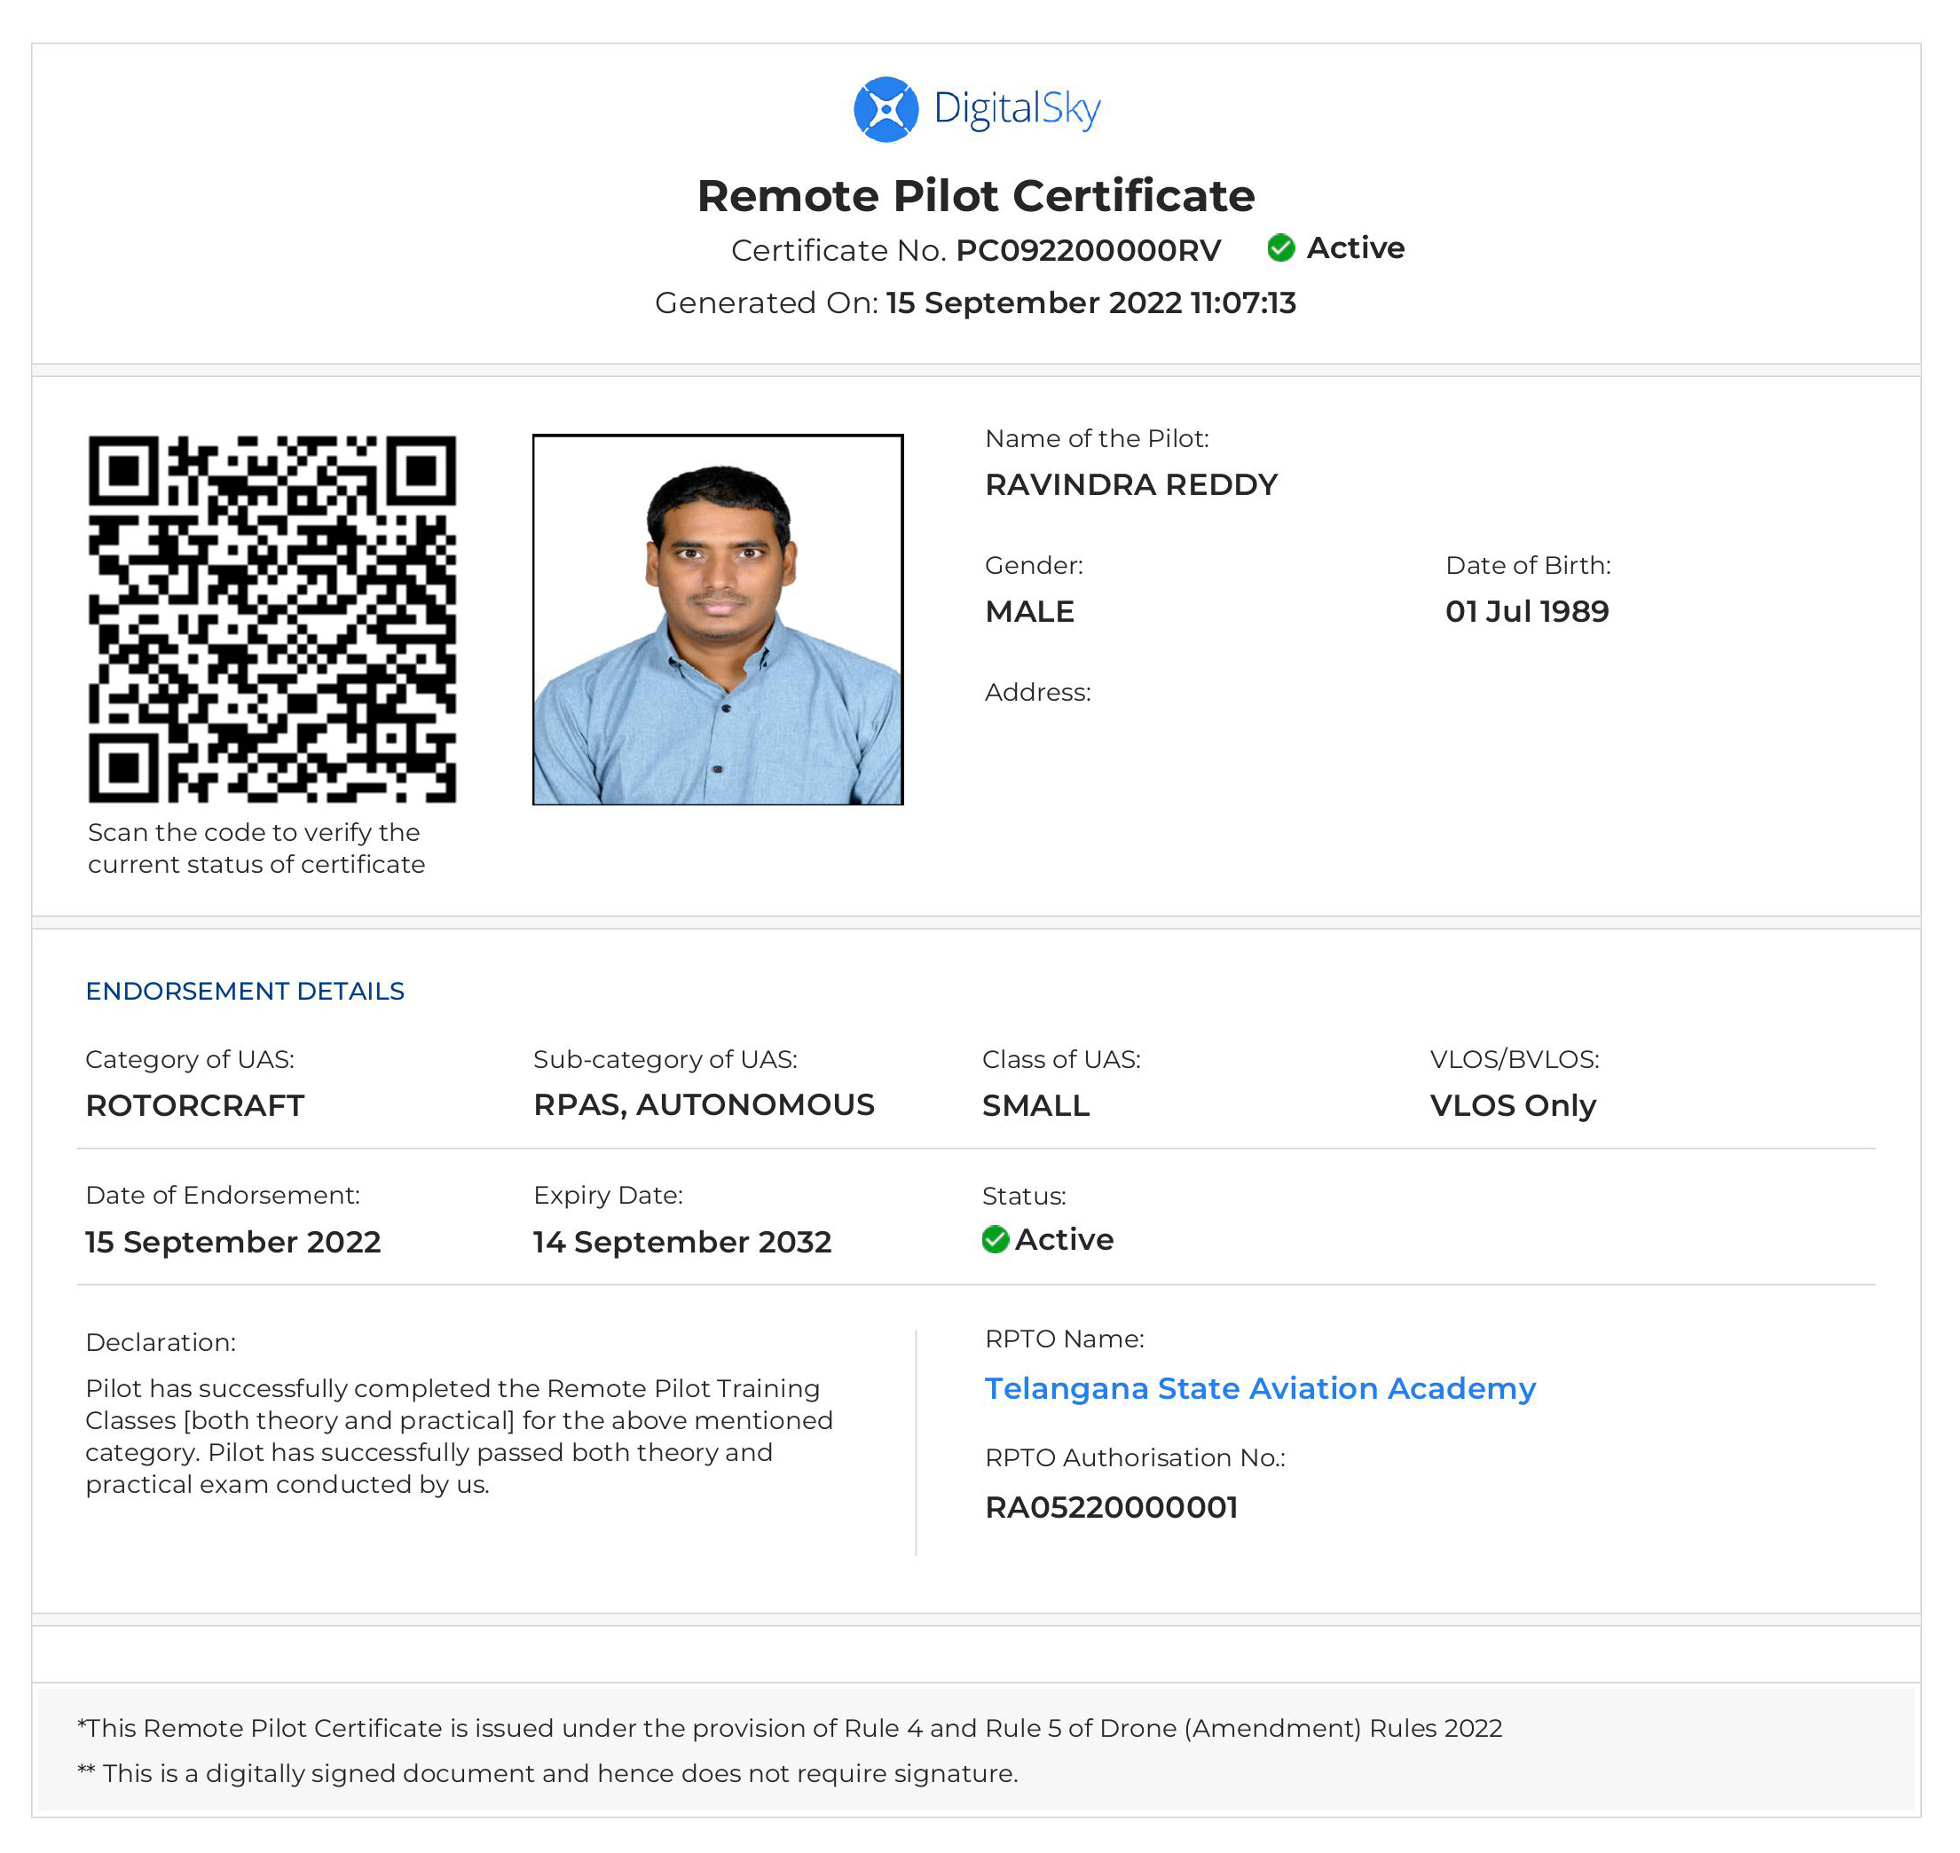
Task: Select endorsement date 15 September 2022
Action: (233, 1242)
